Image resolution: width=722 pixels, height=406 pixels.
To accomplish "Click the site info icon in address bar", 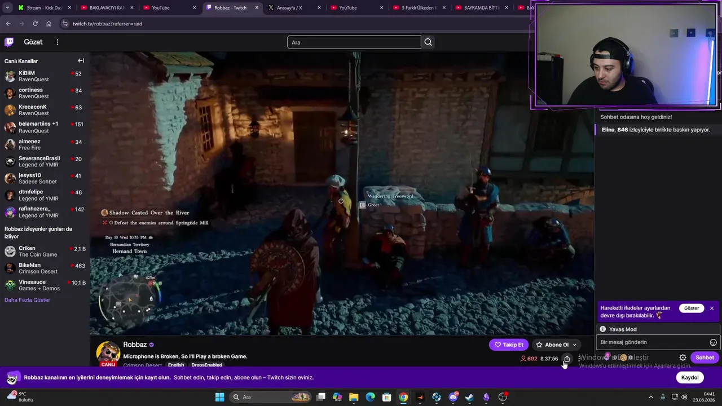I will (65, 24).
